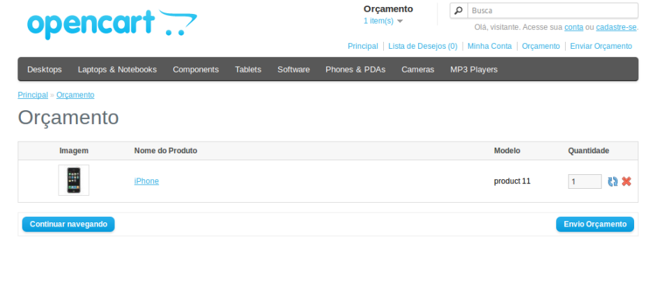Click Orçamento in the breadcrumb
This screenshot has width=655, height=299.
(x=75, y=95)
